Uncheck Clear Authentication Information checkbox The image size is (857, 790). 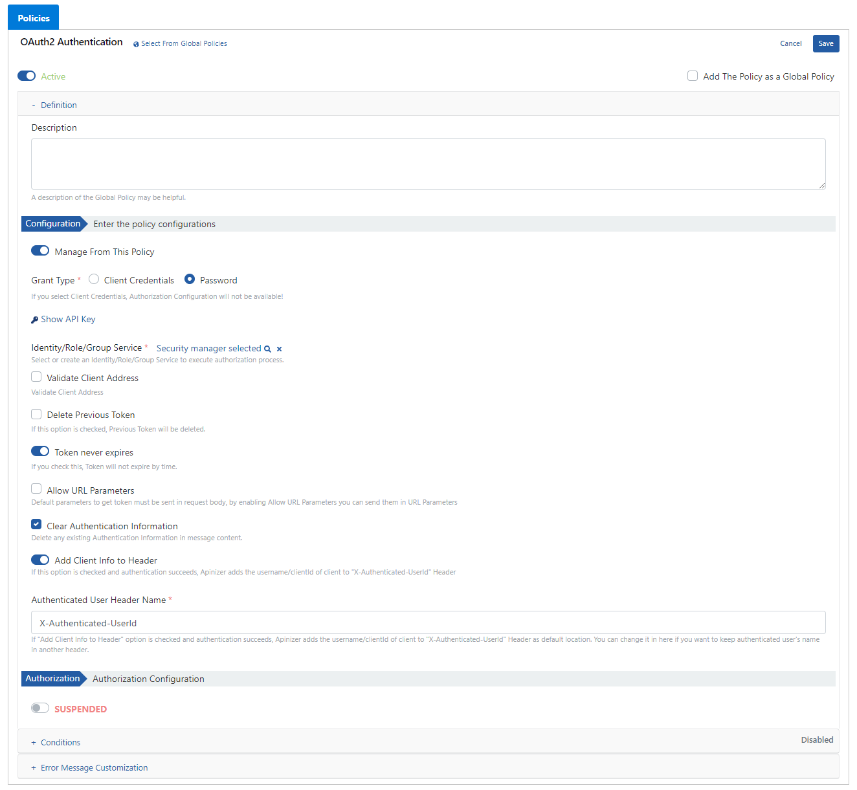pyautogui.click(x=36, y=524)
